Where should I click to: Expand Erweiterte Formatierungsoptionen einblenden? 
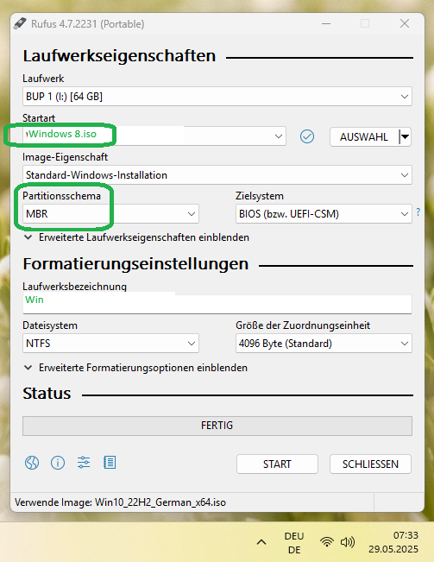(x=135, y=368)
